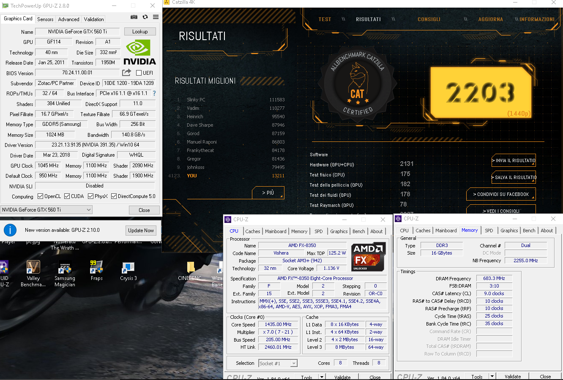Toggle the PhysX checkbox
This screenshot has height=380, width=563.
[90, 196]
